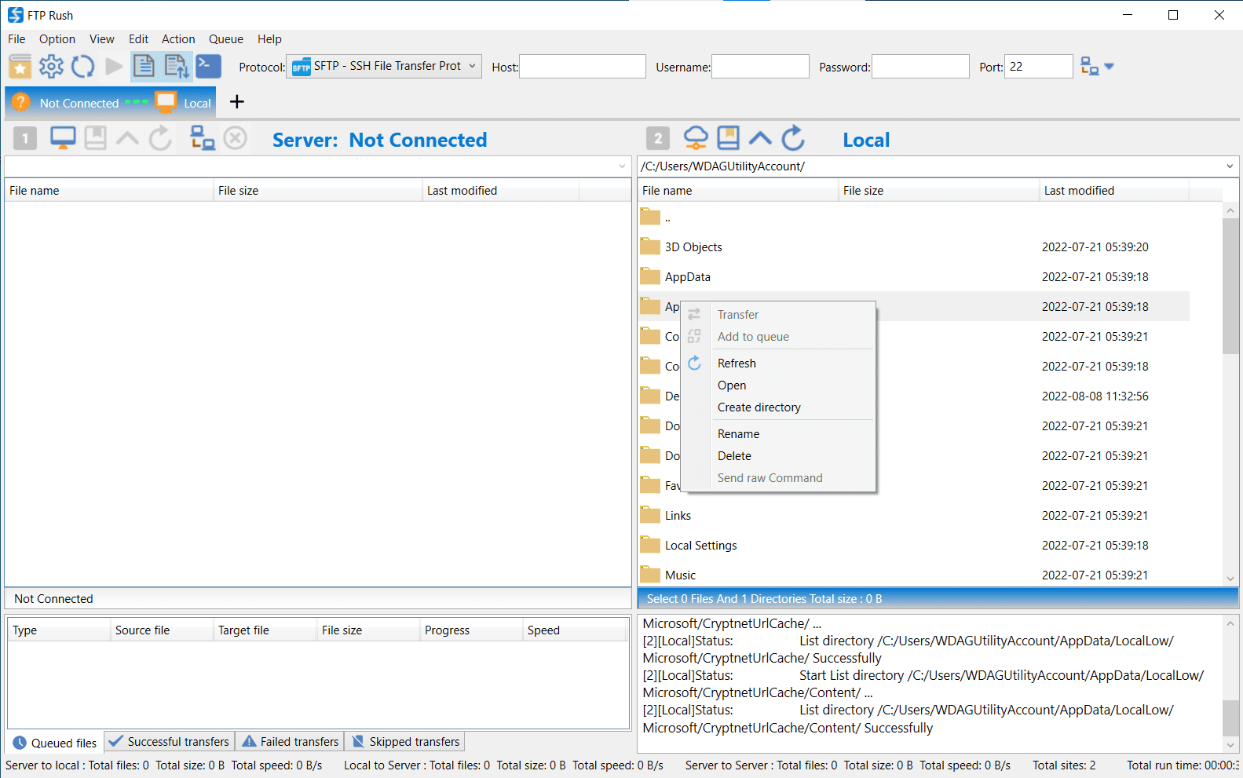Screen dimensions: 1243x778
Task: Click the circular arrows reconnect icon in top toolbar
Action: [x=82, y=67]
